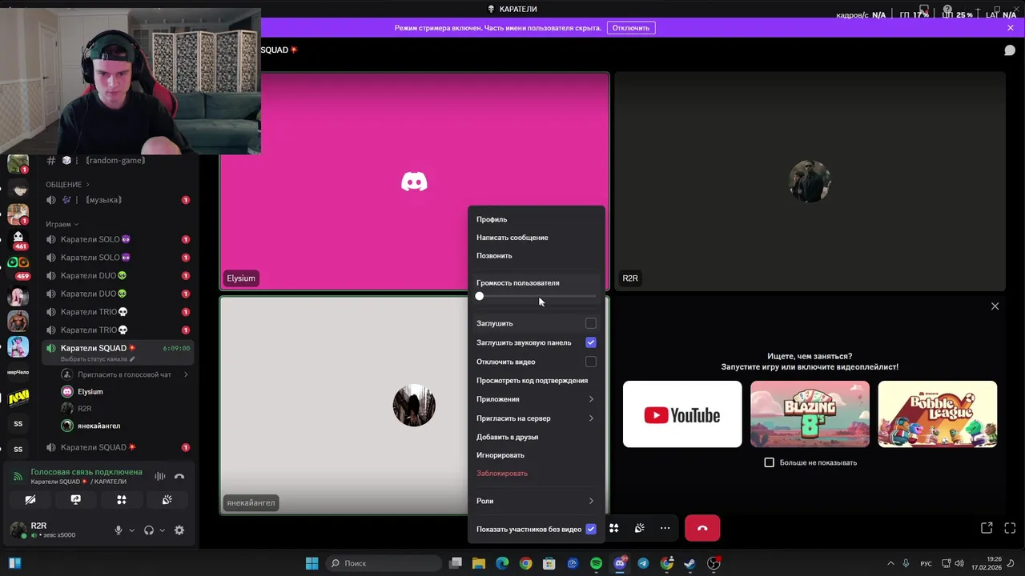
Task: Join Каратели SOLO voice channel, first one
Action: [118, 239]
